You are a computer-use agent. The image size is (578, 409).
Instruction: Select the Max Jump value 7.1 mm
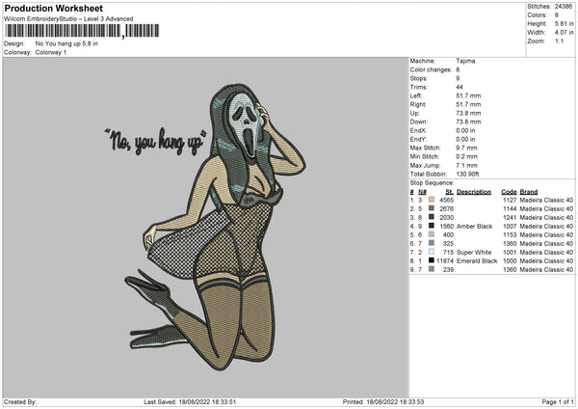(x=466, y=165)
